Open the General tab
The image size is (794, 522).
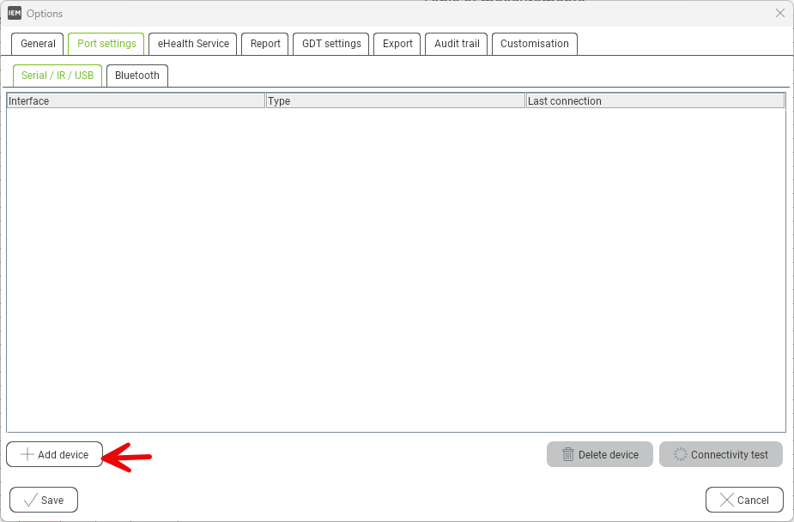tap(38, 44)
